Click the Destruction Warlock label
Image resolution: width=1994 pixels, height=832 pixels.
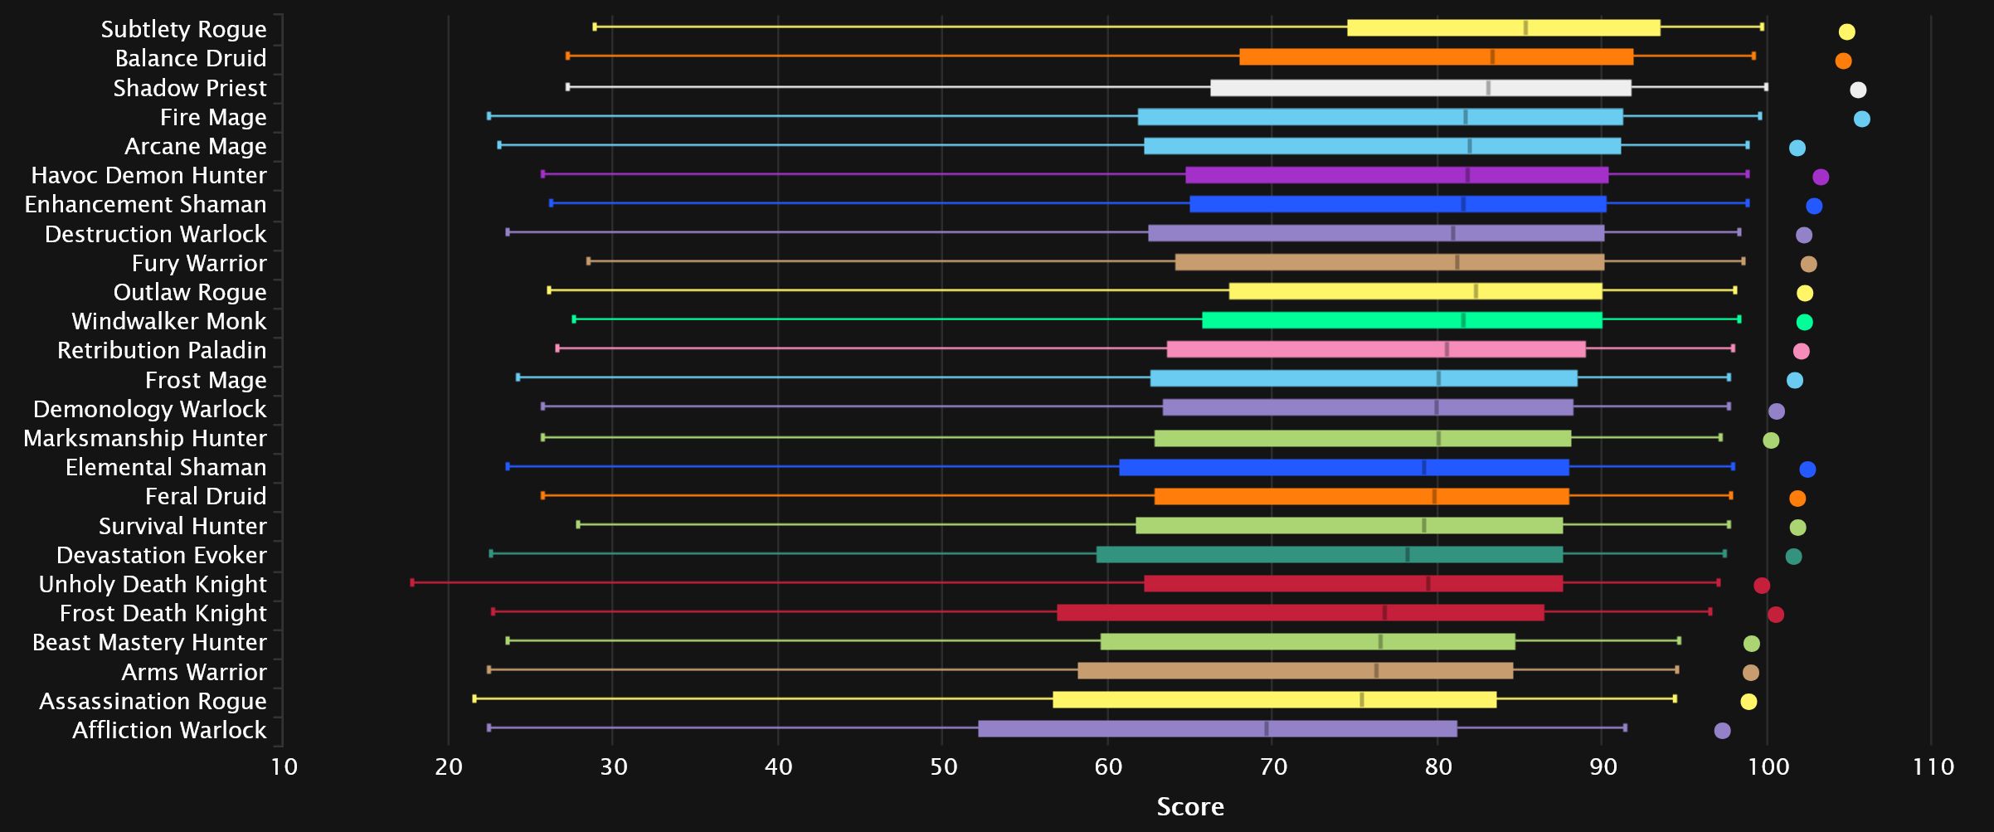[x=156, y=234]
